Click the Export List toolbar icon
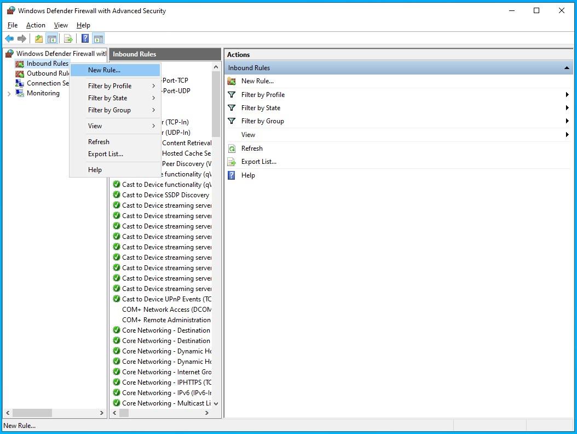The height and width of the screenshot is (434, 577). pyautogui.click(x=68, y=38)
